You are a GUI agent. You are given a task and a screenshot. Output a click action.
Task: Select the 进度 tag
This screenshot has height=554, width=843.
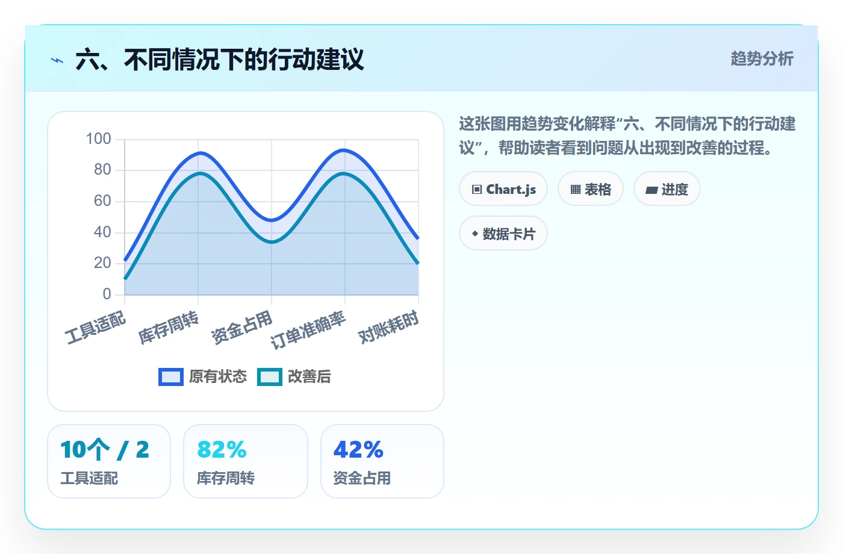coord(667,189)
